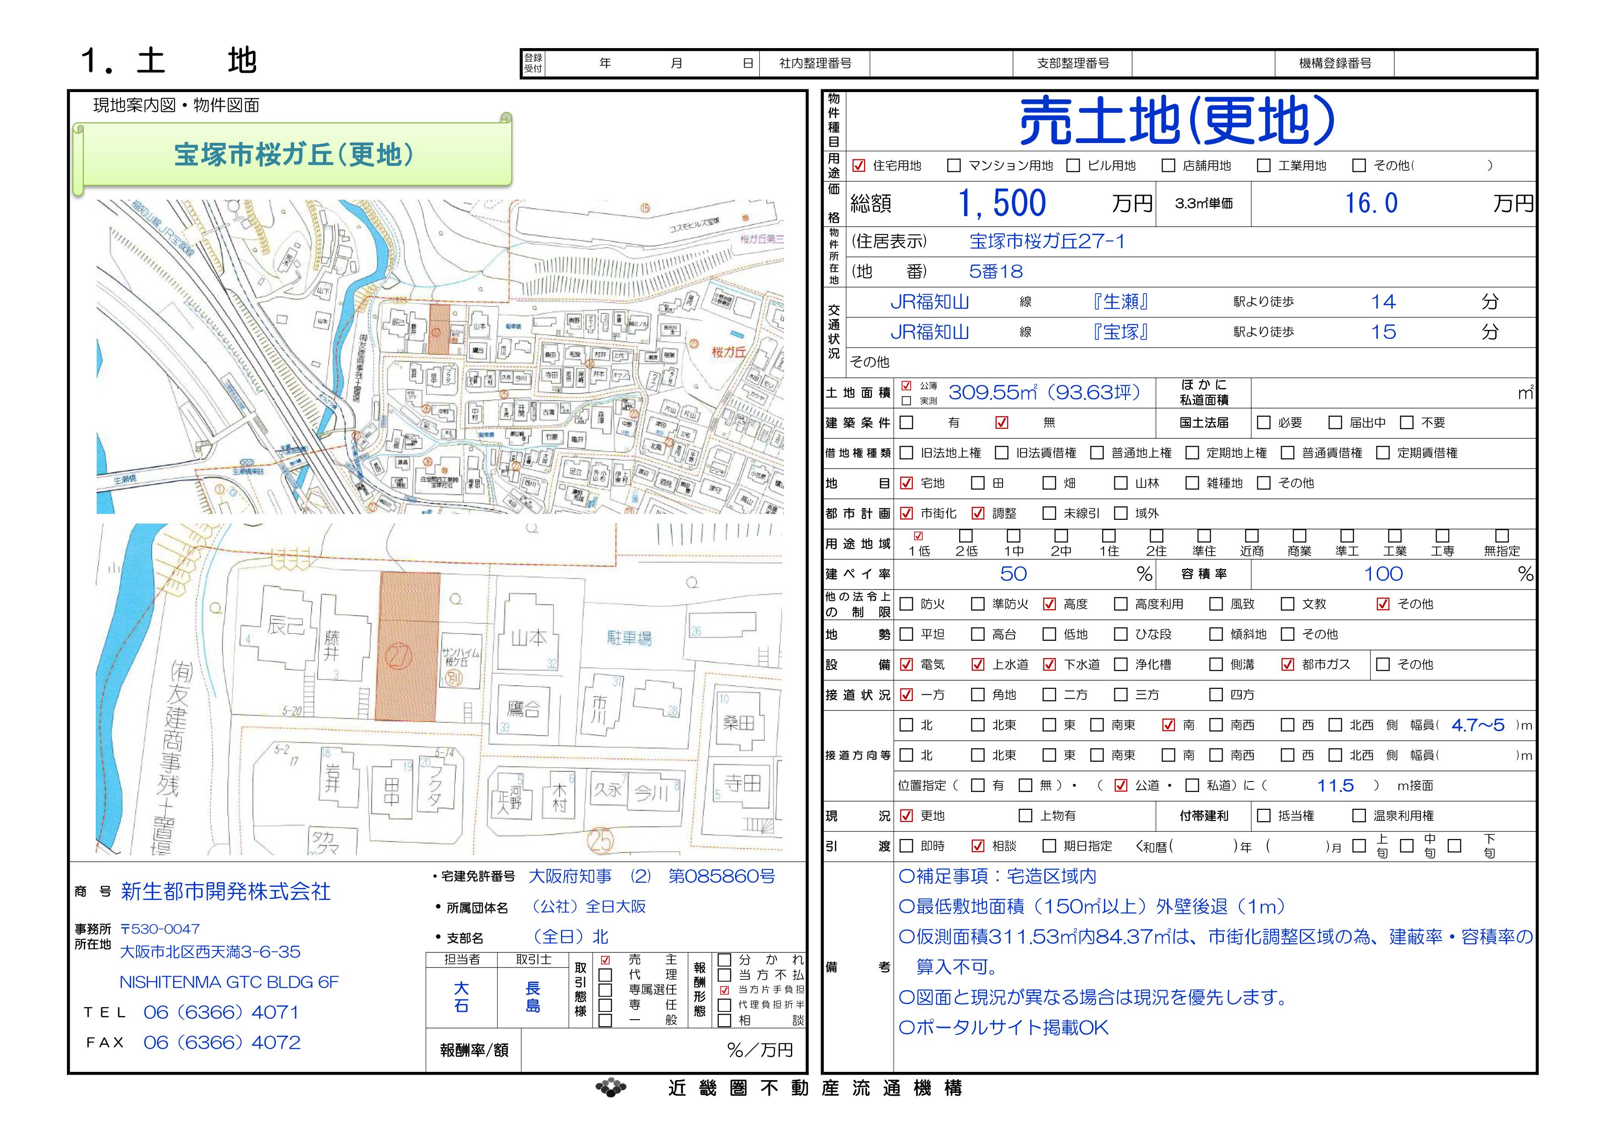
Task: Toggle the 売主 transaction type checkbox
Action: pos(605,961)
